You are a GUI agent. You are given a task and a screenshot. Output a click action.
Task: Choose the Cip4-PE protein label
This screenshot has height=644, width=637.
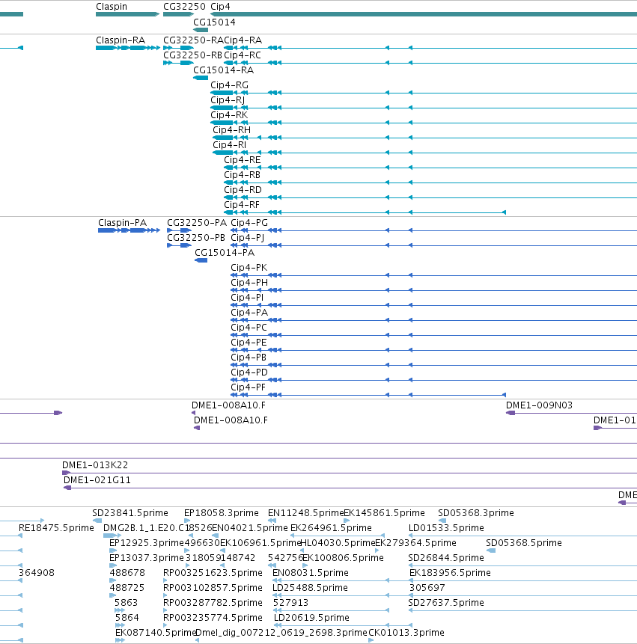[249, 342]
